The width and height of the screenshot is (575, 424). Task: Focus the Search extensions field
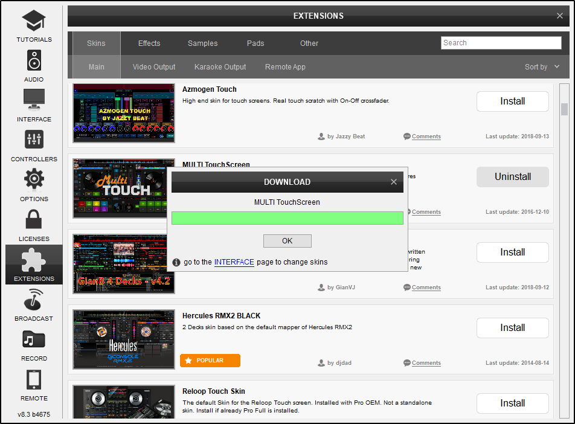[501, 43]
